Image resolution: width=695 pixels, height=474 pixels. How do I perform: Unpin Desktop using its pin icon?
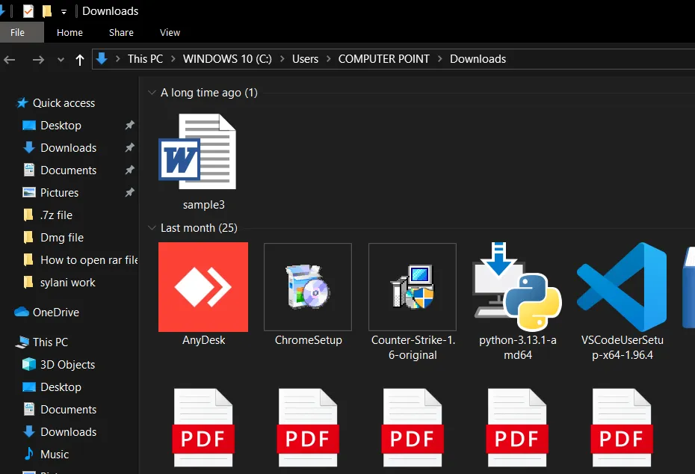(x=129, y=125)
